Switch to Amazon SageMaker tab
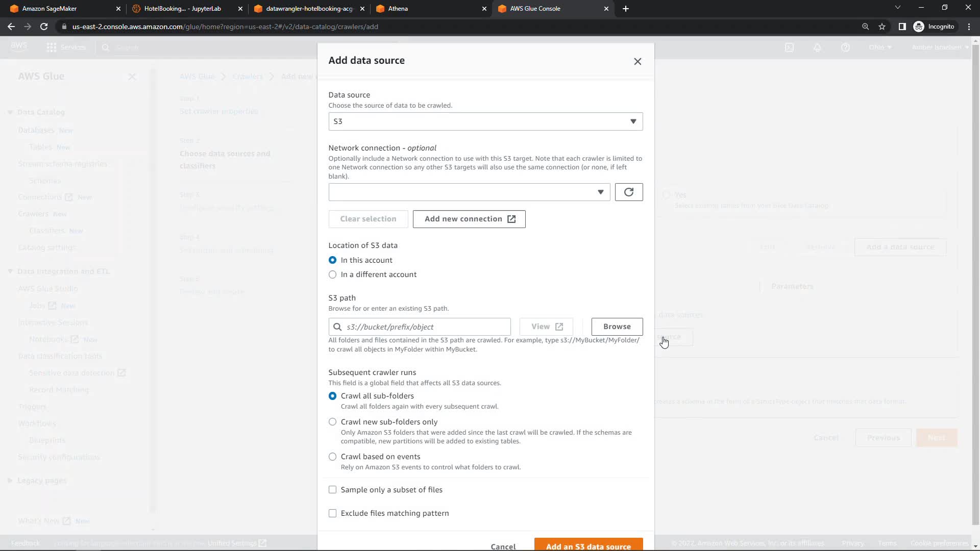This screenshot has height=551, width=980. pos(56,9)
